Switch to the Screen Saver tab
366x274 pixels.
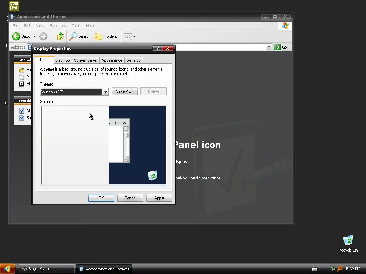pyautogui.click(x=85, y=60)
